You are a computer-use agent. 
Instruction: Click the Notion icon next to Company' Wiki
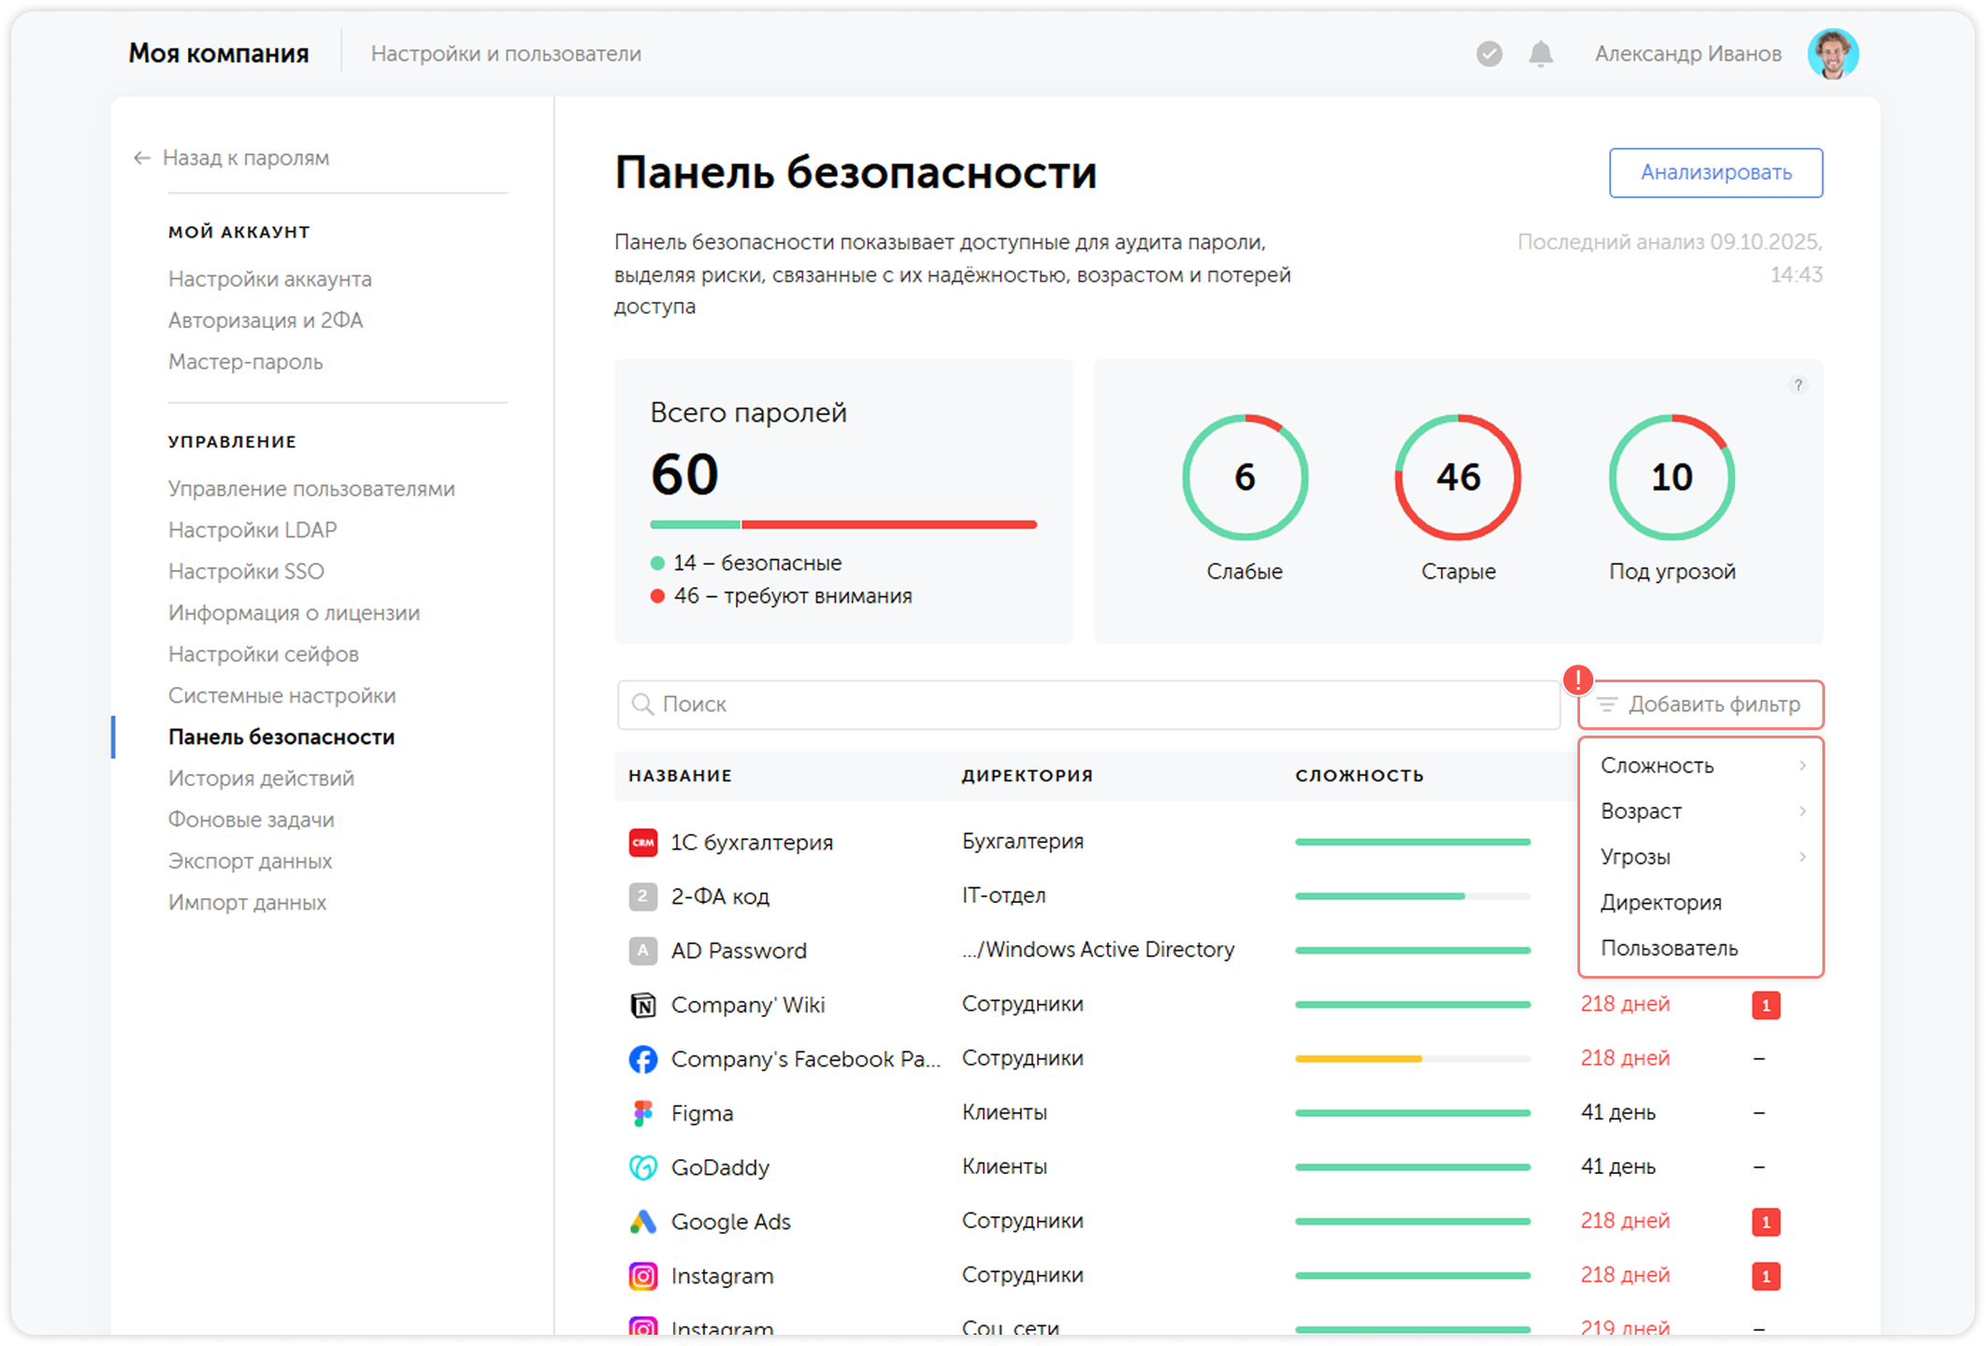643,1004
